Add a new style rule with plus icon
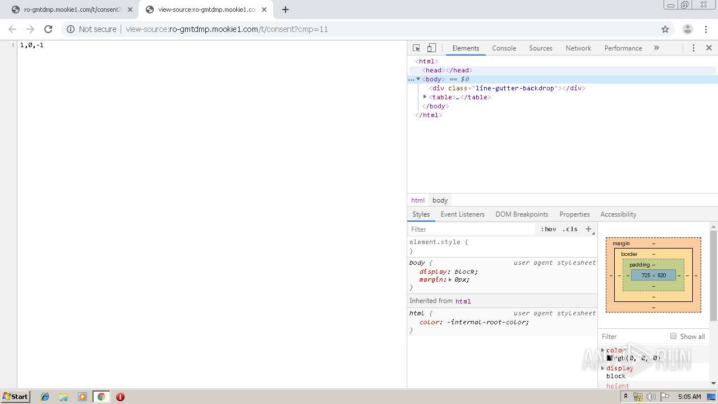 point(588,229)
